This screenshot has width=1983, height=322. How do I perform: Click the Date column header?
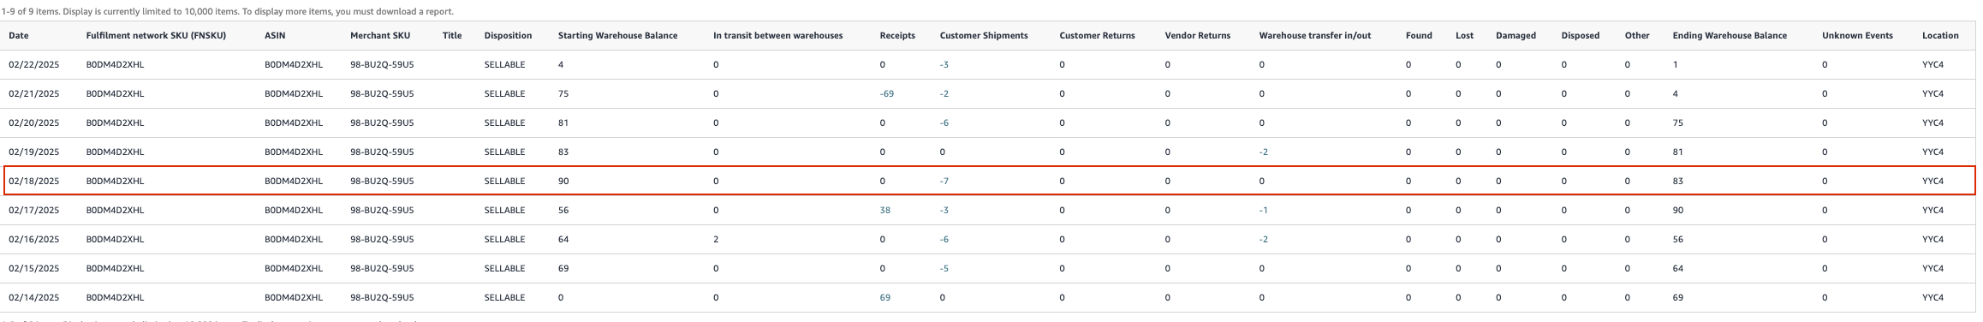point(18,35)
